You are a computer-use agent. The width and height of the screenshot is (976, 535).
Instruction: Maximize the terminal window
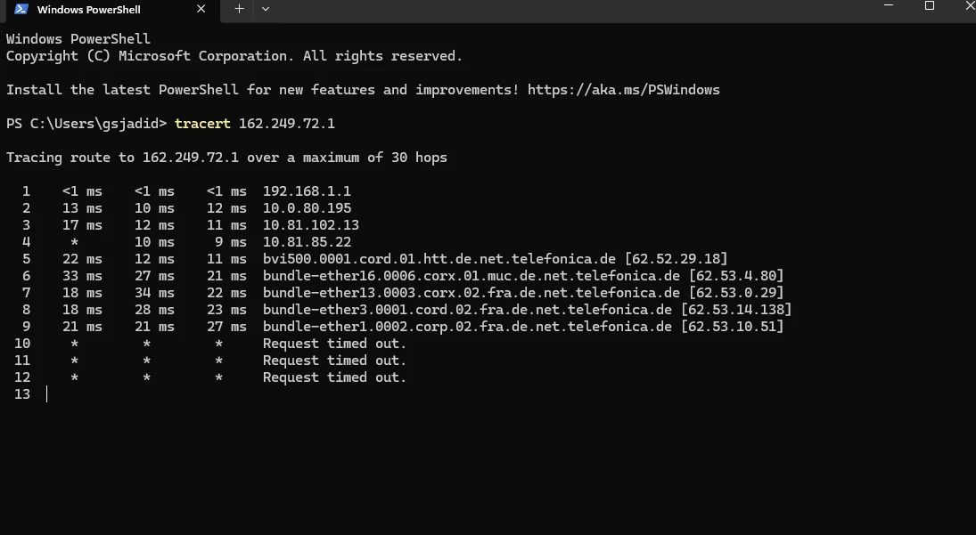tap(930, 6)
